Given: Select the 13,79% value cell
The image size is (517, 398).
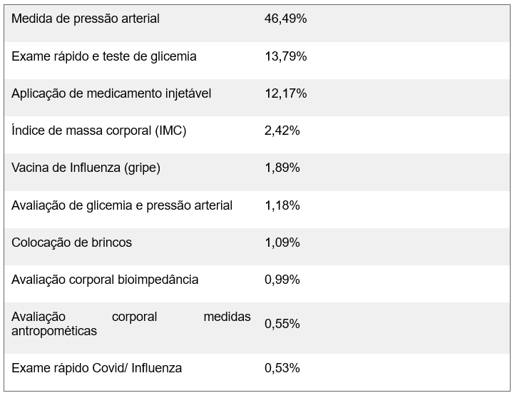Looking at the screenshot, I should pyautogui.click(x=285, y=56).
